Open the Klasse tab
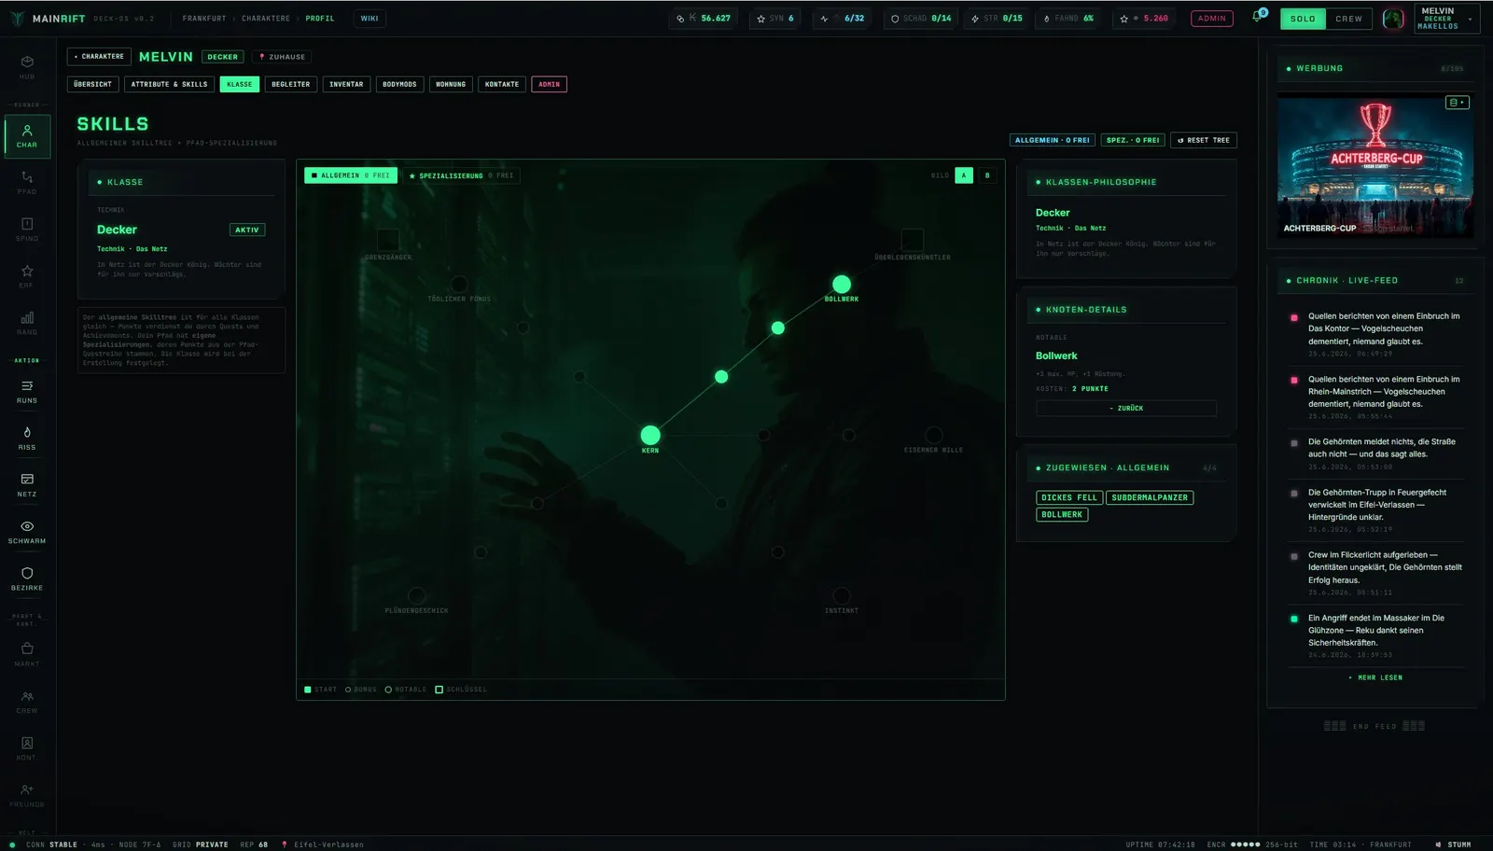 click(x=240, y=84)
